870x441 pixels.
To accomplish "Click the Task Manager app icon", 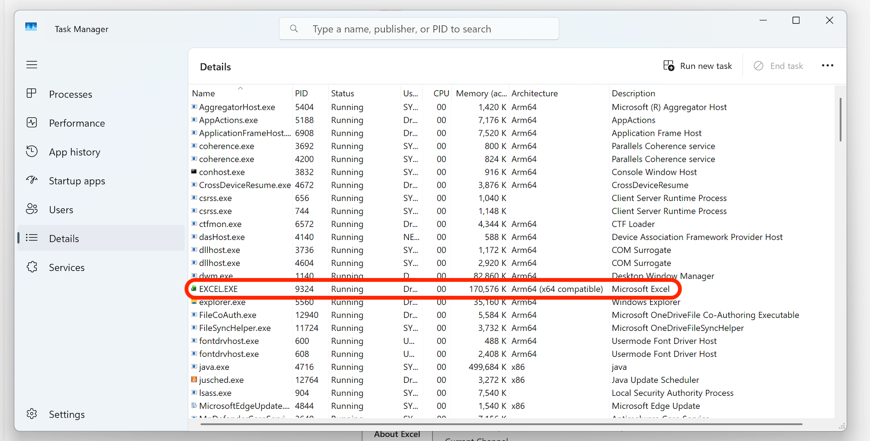I will pyautogui.click(x=31, y=27).
